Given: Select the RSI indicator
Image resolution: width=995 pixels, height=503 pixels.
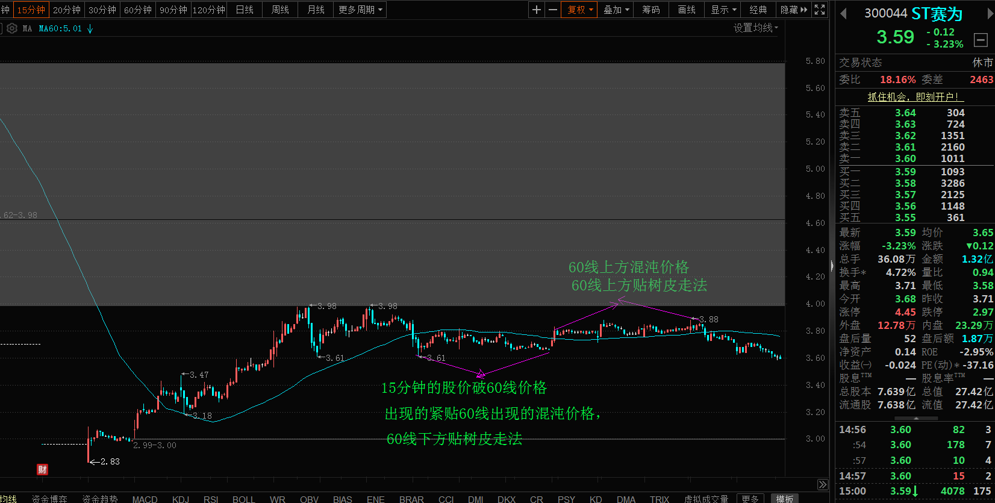Looking at the screenshot, I should (x=211, y=499).
